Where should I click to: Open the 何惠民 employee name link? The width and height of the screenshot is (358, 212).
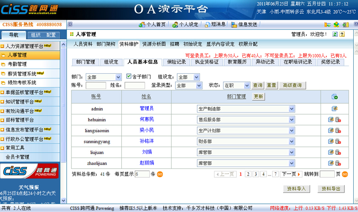pos(146,120)
